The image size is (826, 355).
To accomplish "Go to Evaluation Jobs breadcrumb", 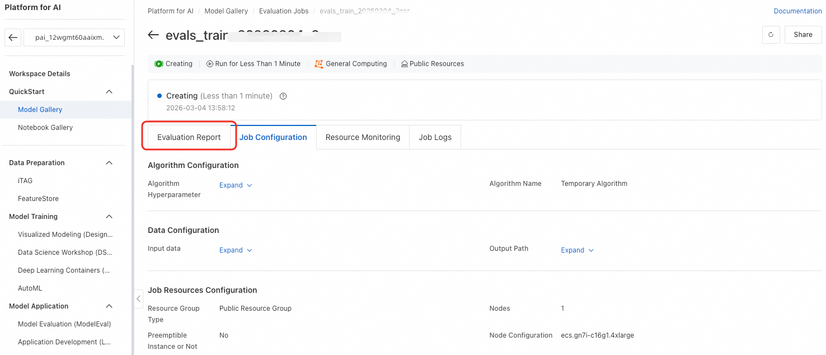I will [x=283, y=11].
